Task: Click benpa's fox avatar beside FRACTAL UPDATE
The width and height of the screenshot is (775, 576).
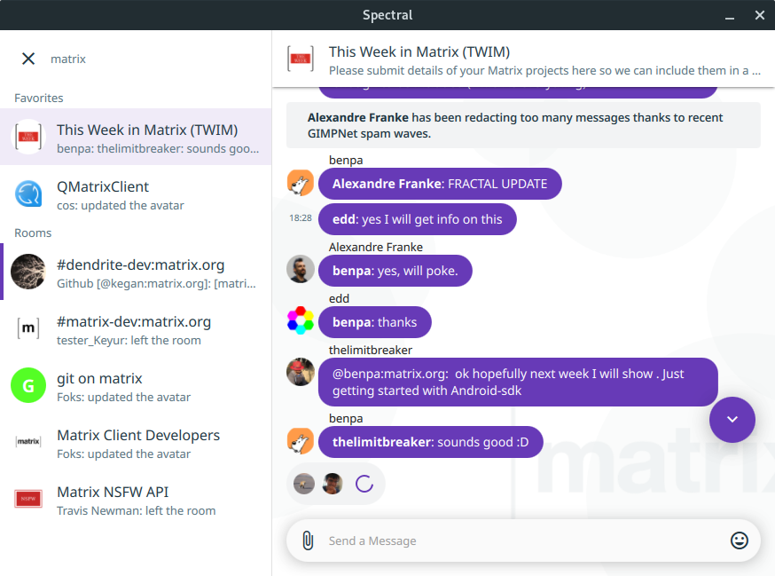Action: pos(301,184)
